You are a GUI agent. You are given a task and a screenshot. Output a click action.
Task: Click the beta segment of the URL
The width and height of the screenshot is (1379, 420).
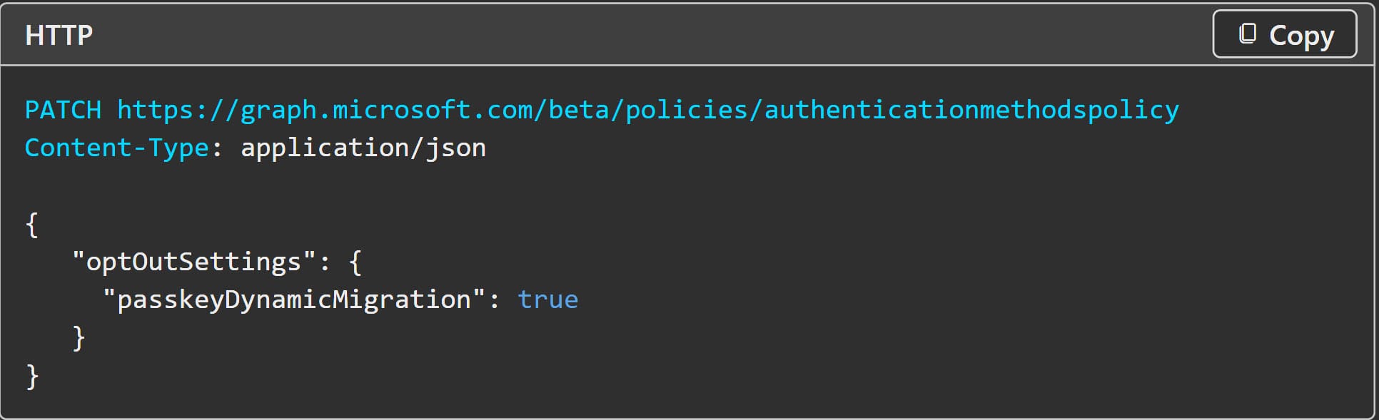(x=579, y=110)
